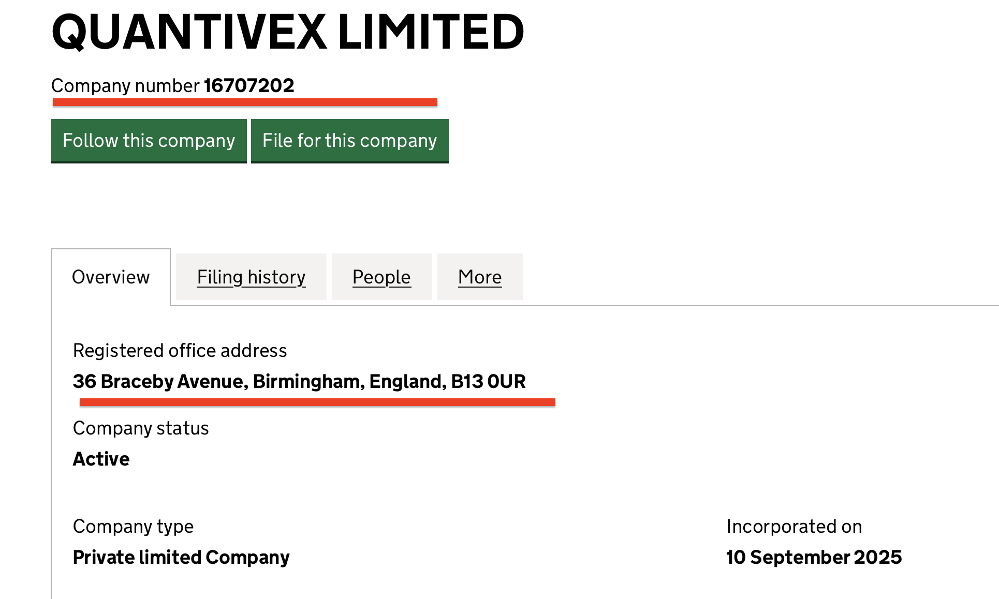Click the red underline beneath the address
The height and width of the screenshot is (599, 999).
point(317,402)
